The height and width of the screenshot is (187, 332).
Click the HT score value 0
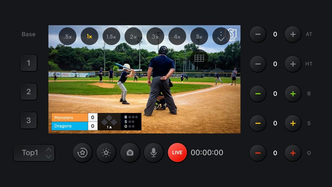(x=275, y=64)
